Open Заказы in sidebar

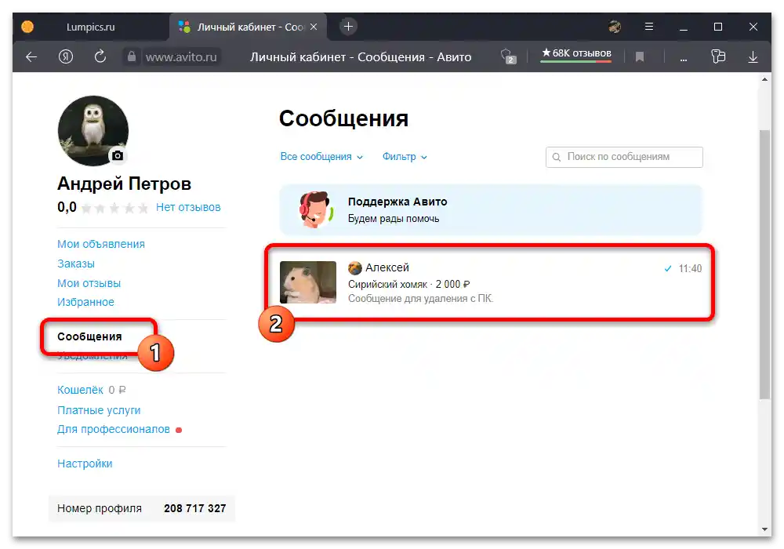click(x=76, y=264)
